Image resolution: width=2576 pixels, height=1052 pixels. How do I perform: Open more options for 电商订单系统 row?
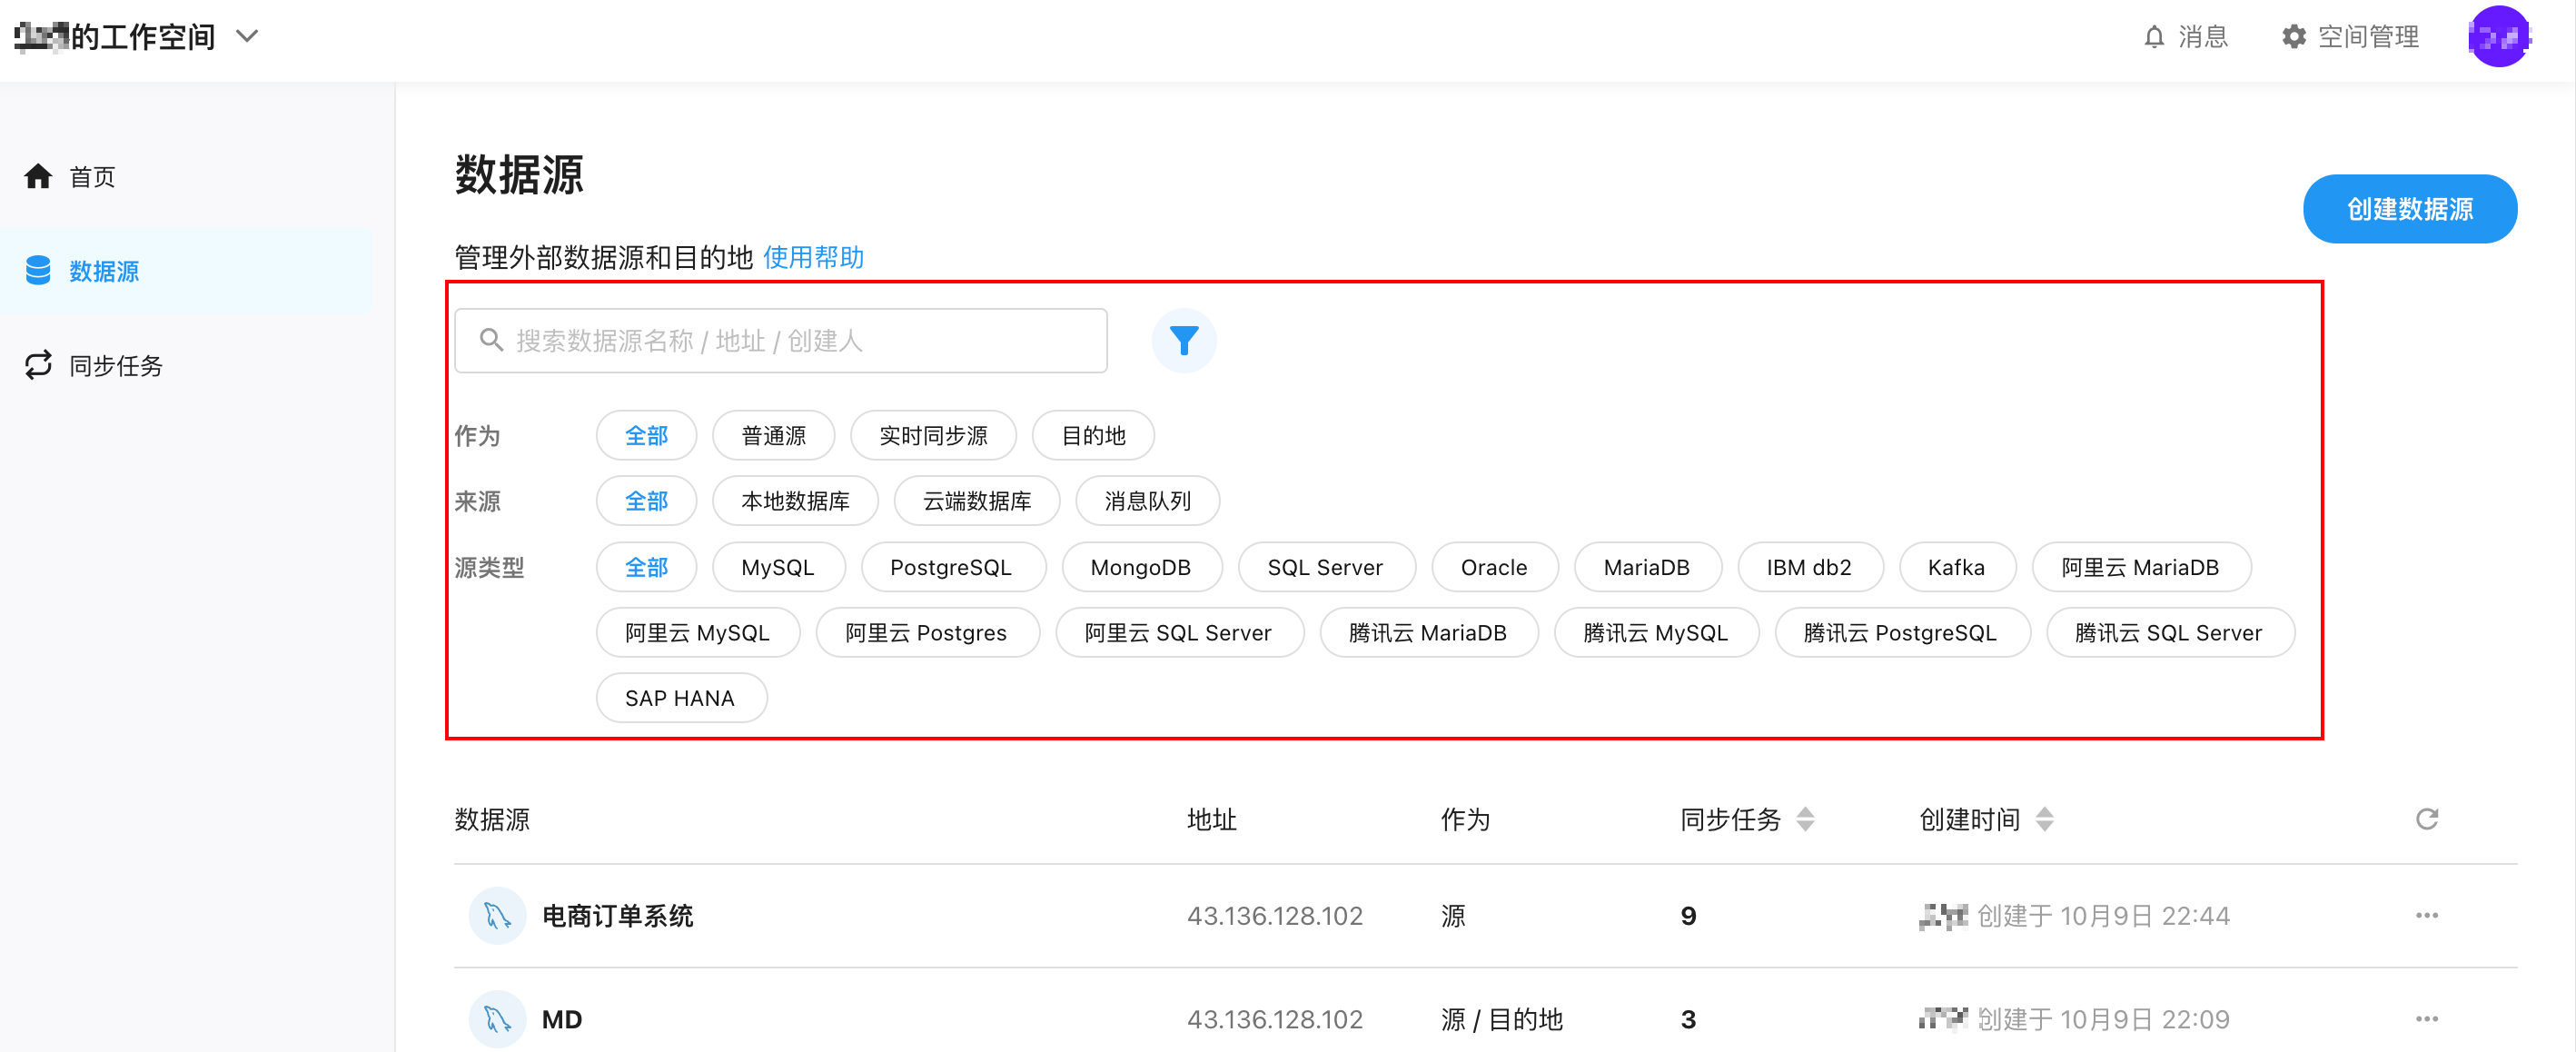[x=2426, y=915]
